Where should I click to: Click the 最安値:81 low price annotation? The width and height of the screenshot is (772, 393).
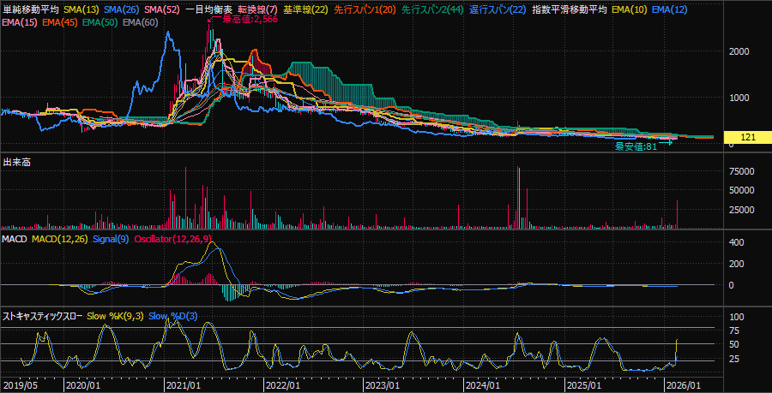[x=635, y=146]
